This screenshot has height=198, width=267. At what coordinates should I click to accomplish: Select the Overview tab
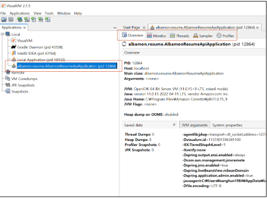coord(133,35)
